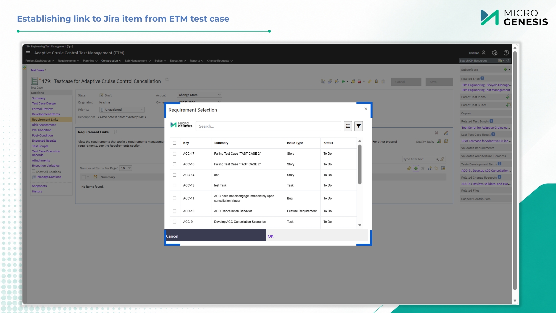This screenshot has height=313, width=556.
Task: Open the settings gear in ETM header
Action: point(495,53)
